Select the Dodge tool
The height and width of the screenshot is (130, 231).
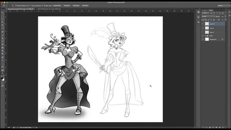coord(3,54)
